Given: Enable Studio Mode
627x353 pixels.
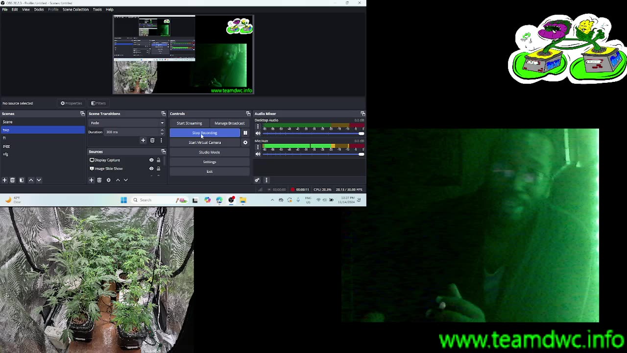Looking at the screenshot, I should click(x=209, y=152).
